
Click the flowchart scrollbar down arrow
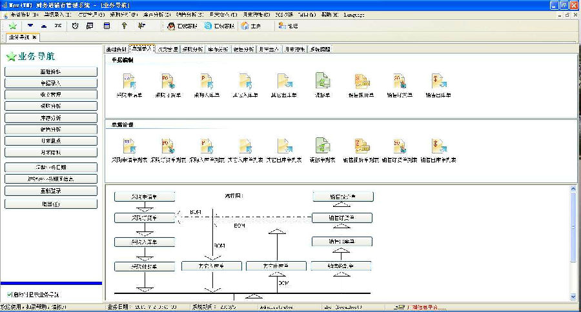coord(573,297)
